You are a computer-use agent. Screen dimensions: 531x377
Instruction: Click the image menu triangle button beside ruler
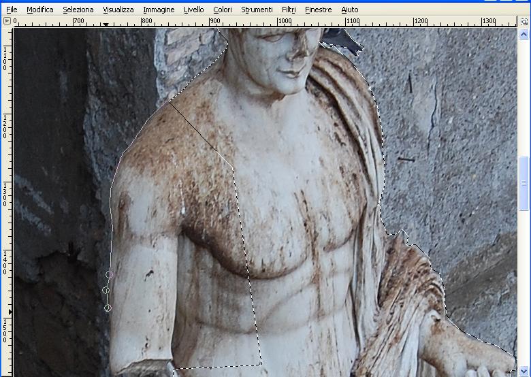coord(7,21)
